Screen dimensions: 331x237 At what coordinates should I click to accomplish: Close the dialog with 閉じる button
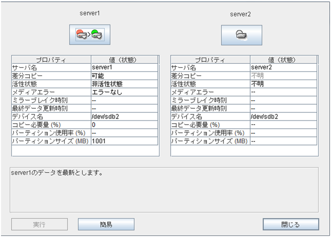point(291,224)
